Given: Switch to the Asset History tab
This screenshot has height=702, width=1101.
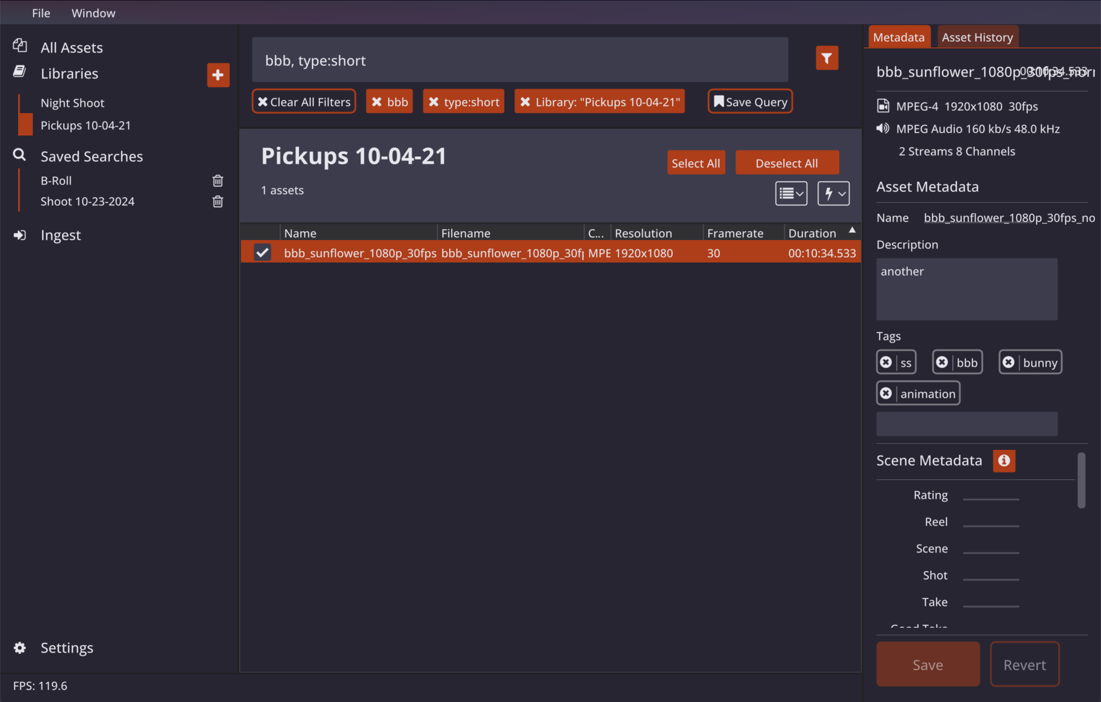Looking at the screenshot, I should pyautogui.click(x=977, y=38).
